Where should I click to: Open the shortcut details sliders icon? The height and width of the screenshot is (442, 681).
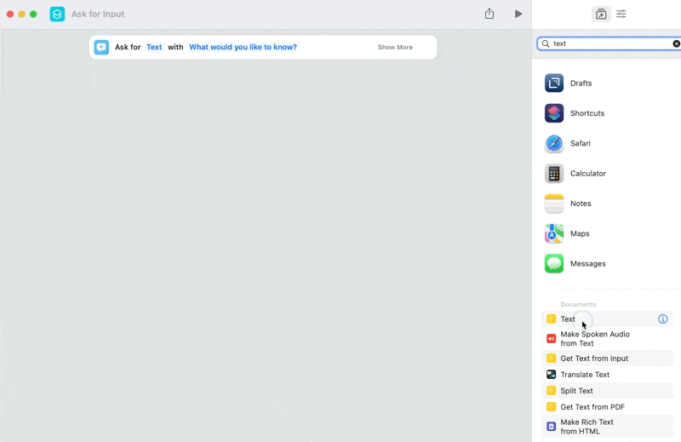[x=621, y=14]
